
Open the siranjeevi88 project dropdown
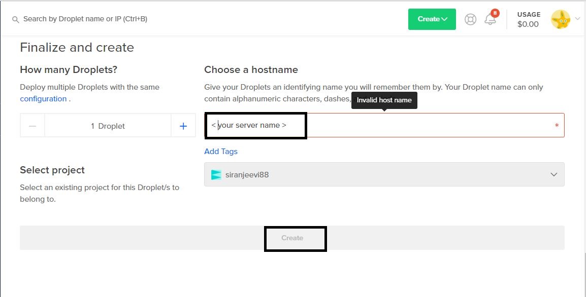pos(384,174)
